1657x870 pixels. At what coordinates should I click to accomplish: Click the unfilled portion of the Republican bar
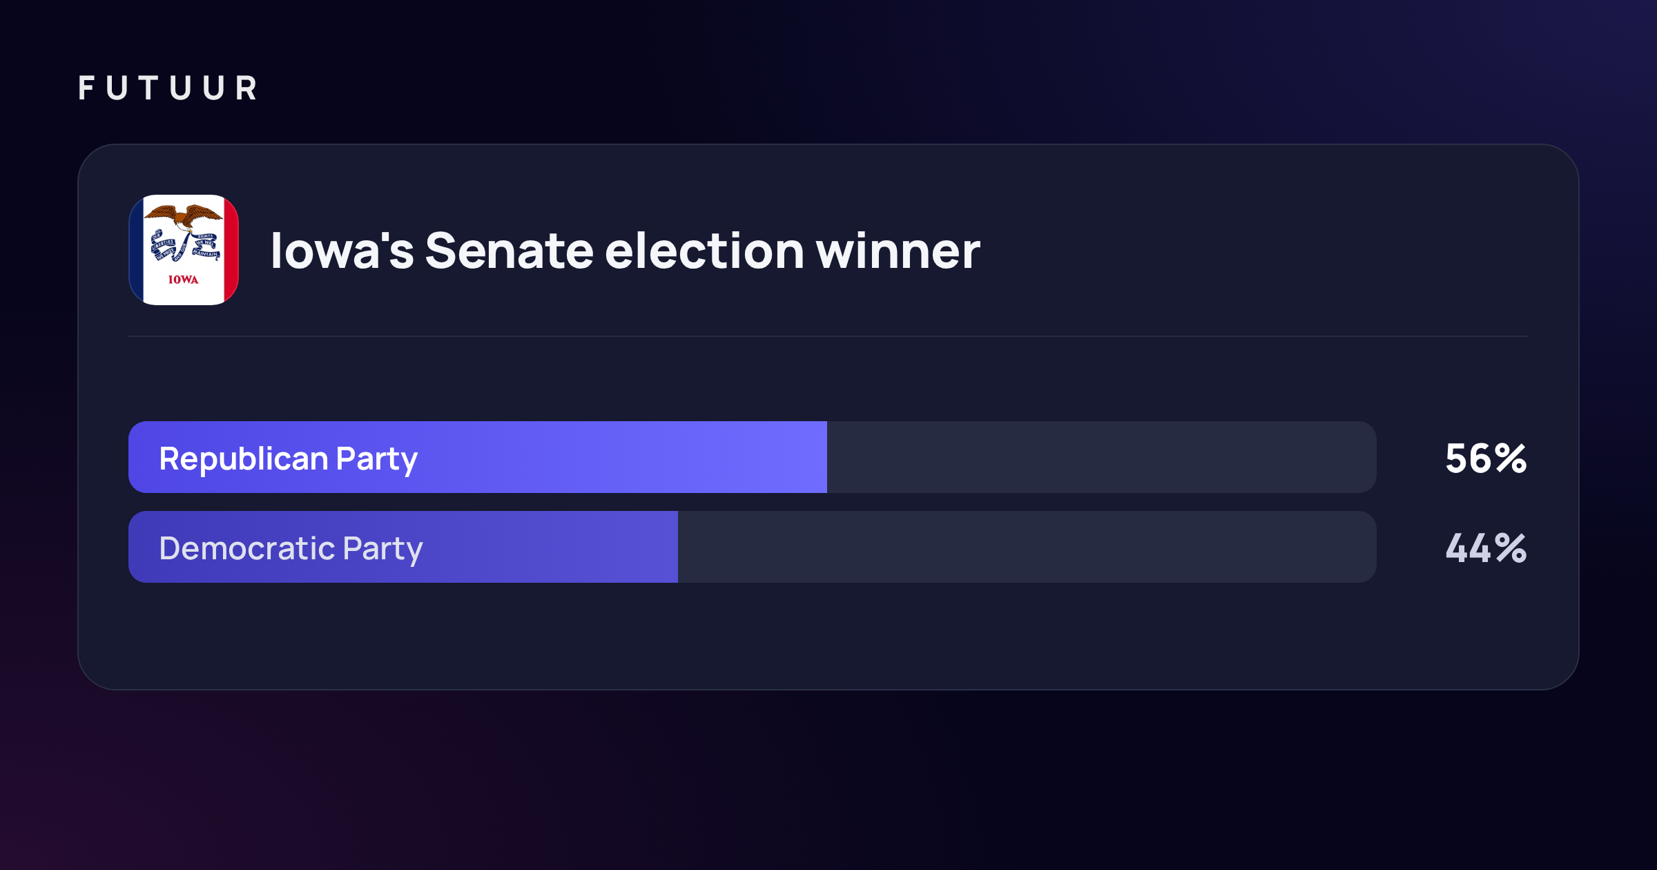tap(1102, 457)
